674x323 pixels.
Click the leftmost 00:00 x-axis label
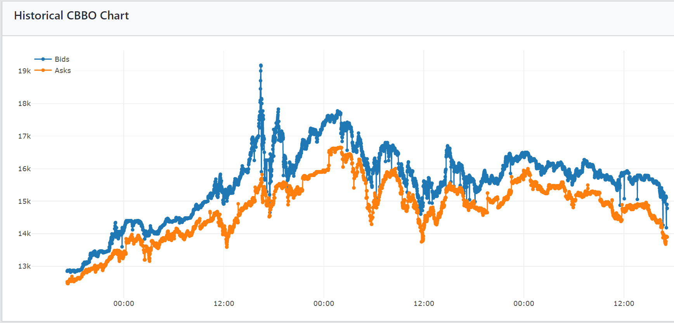(x=124, y=304)
